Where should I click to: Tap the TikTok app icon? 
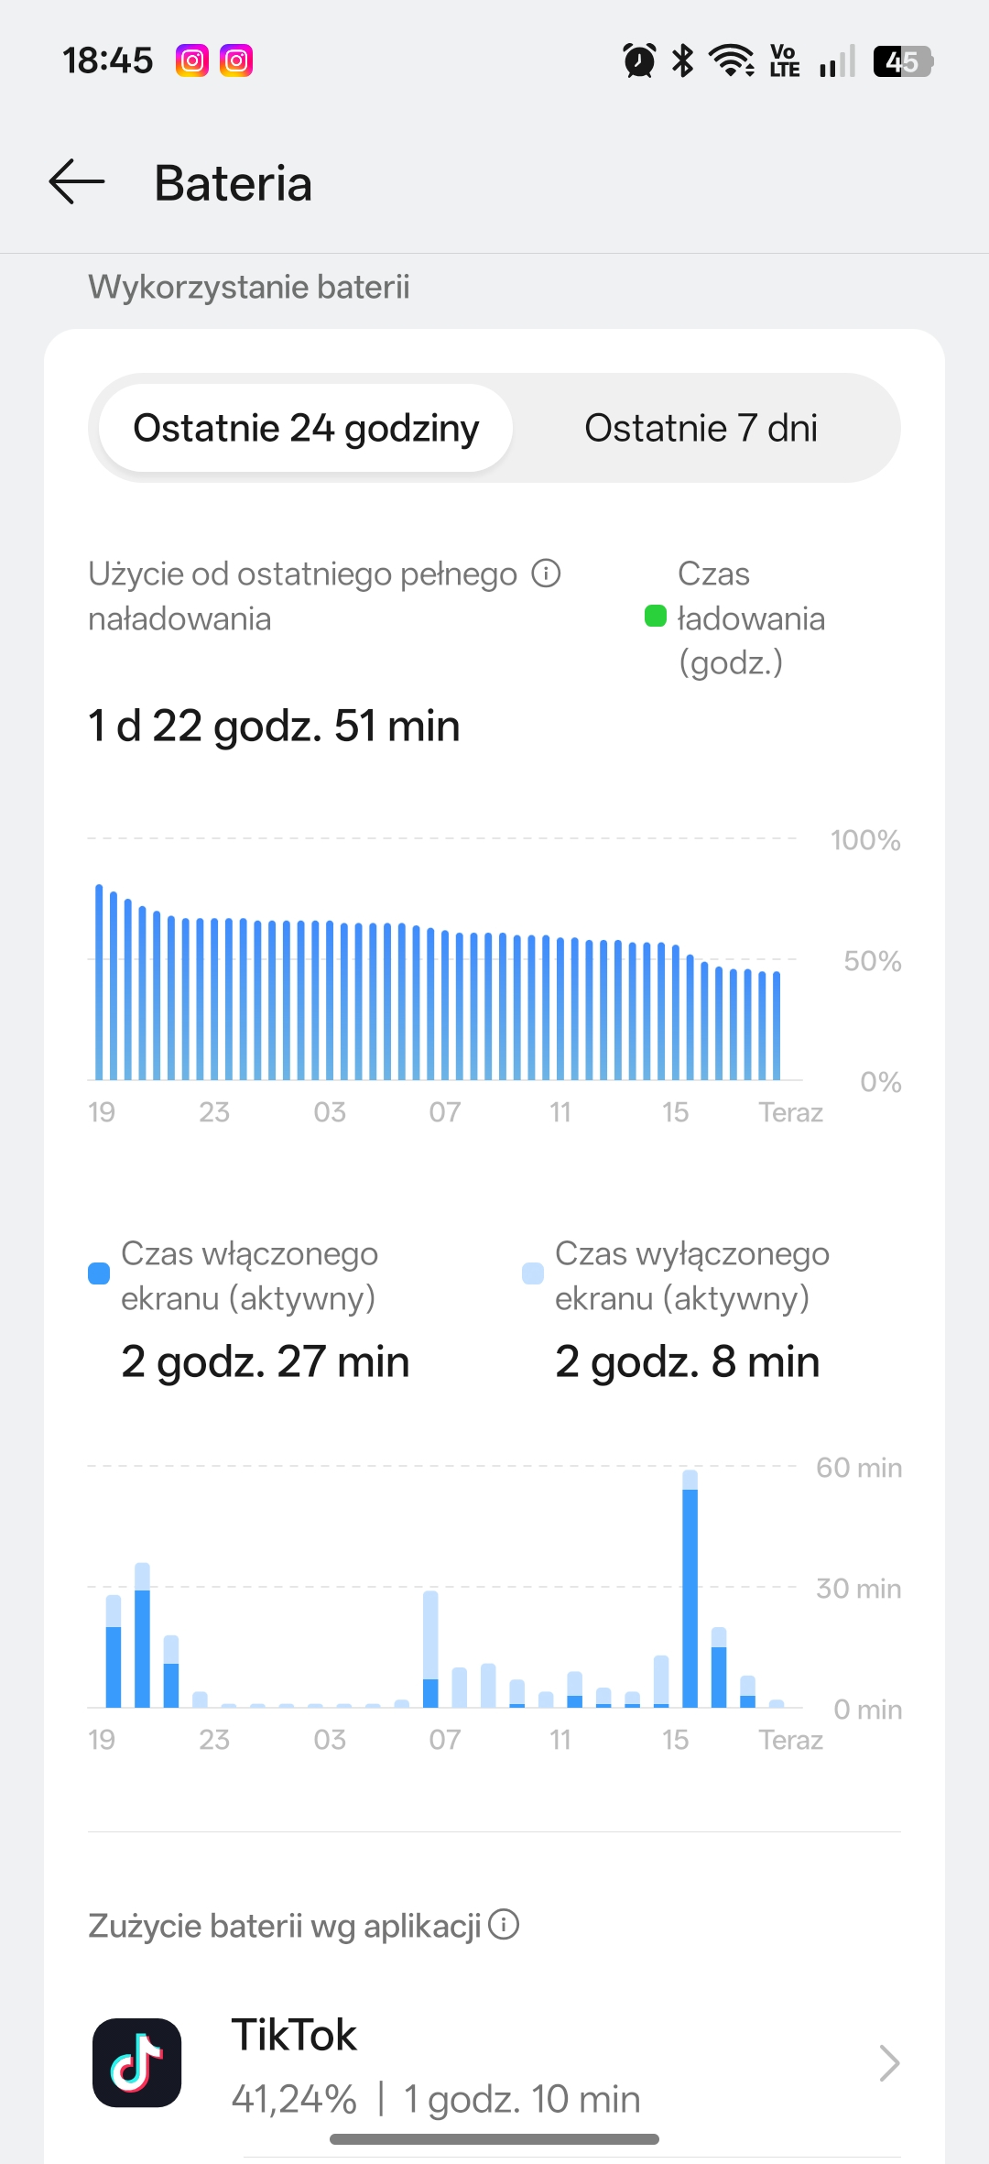[x=137, y=2062]
